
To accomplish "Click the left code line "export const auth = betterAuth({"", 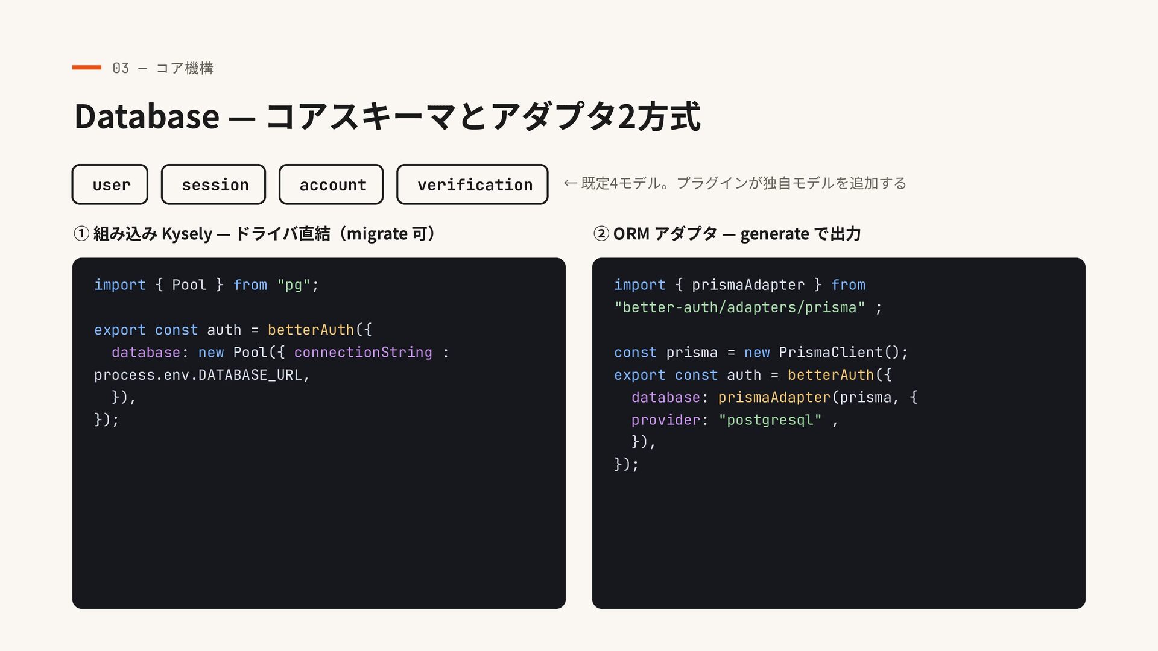I will pos(233,330).
